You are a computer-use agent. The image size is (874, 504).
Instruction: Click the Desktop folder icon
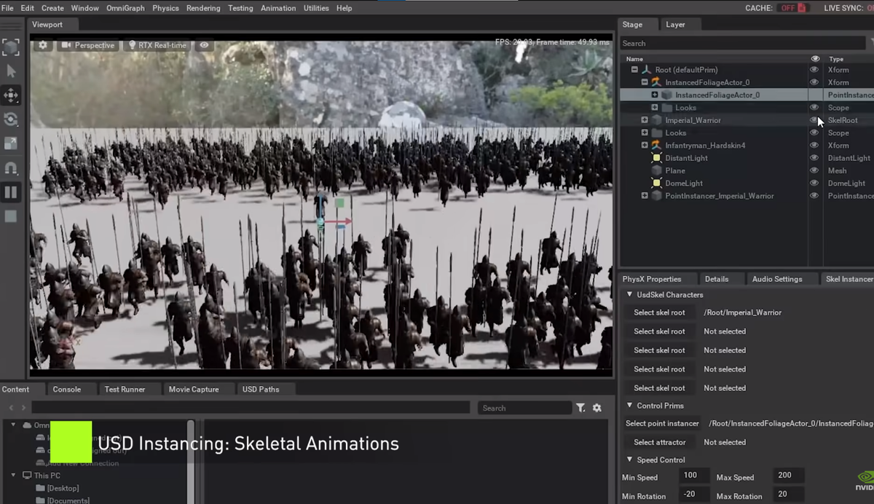pyautogui.click(x=41, y=488)
